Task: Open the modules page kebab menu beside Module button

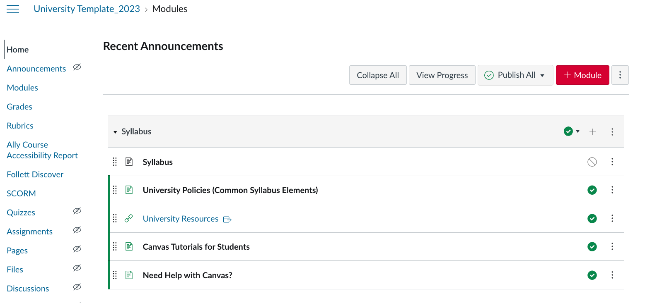Action: point(620,75)
